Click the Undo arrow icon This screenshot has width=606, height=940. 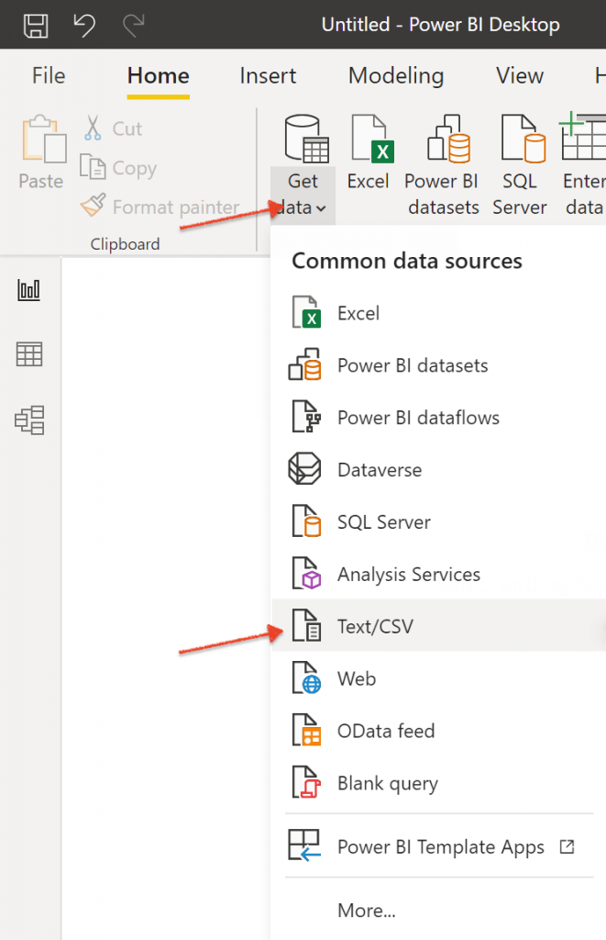[84, 25]
